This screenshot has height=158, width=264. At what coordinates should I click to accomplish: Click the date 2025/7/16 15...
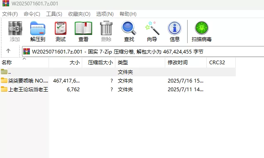(186, 81)
